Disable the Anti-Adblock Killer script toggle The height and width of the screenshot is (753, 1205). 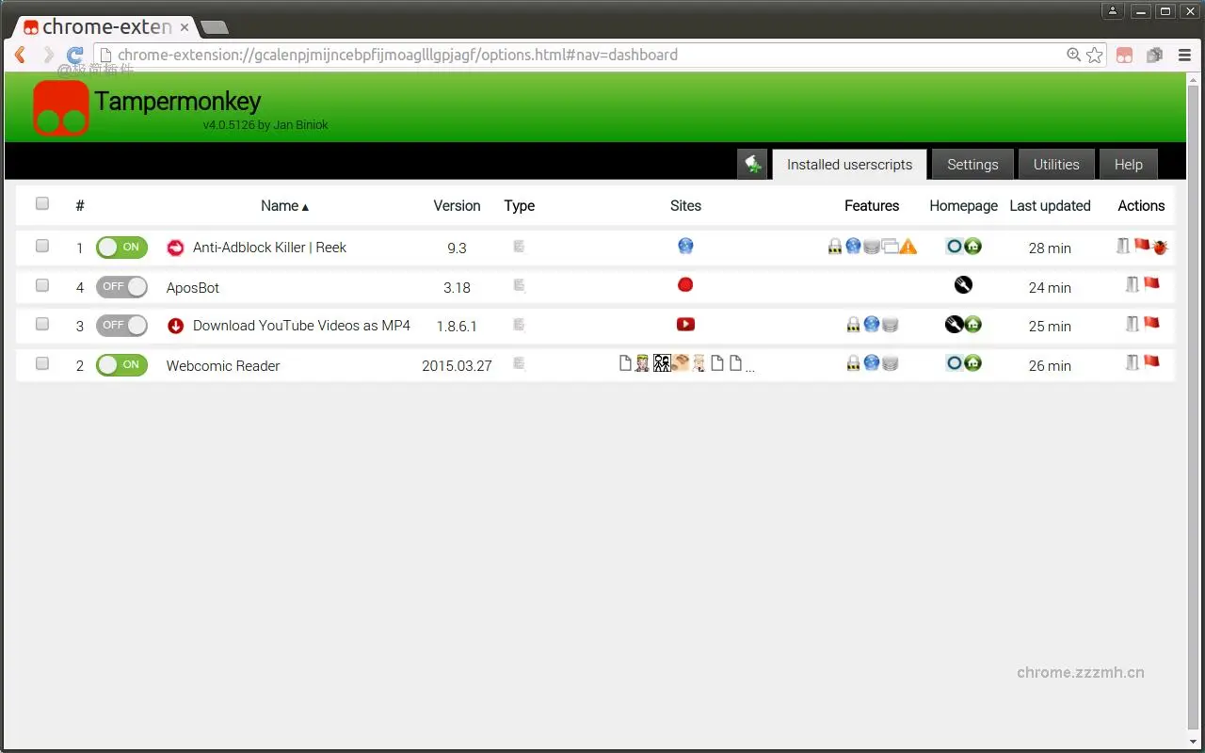pyautogui.click(x=122, y=248)
